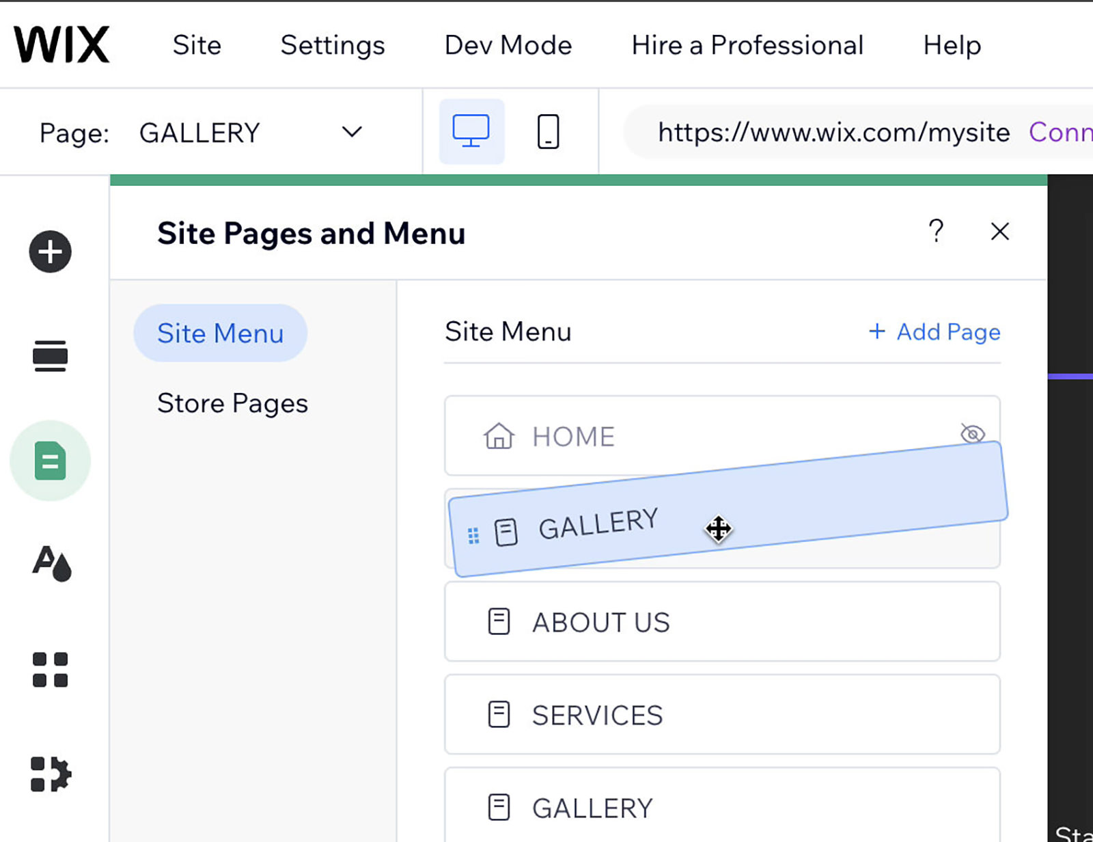
Task: Toggle HOME page hidden eye icon
Action: coord(972,433)
